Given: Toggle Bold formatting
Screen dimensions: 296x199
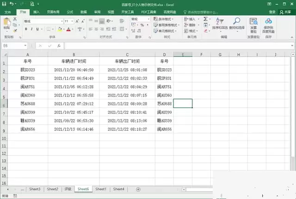Looking at the screenshot, I should click(26, 29).
